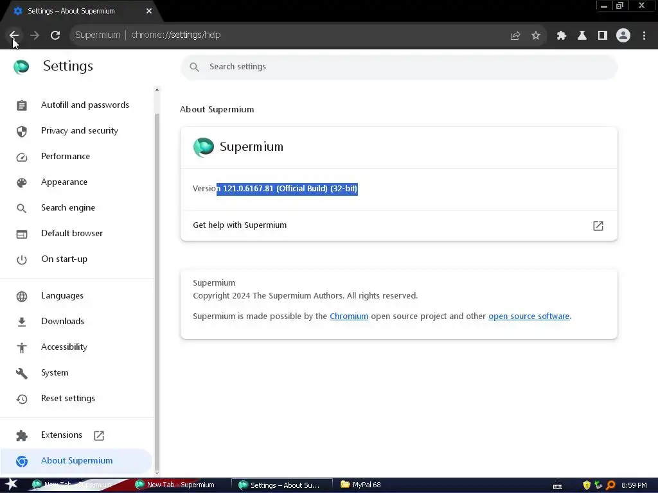The image size is (658, 493).
Task: Click the Appearance palette icon
Action: (x=22, y=182)
